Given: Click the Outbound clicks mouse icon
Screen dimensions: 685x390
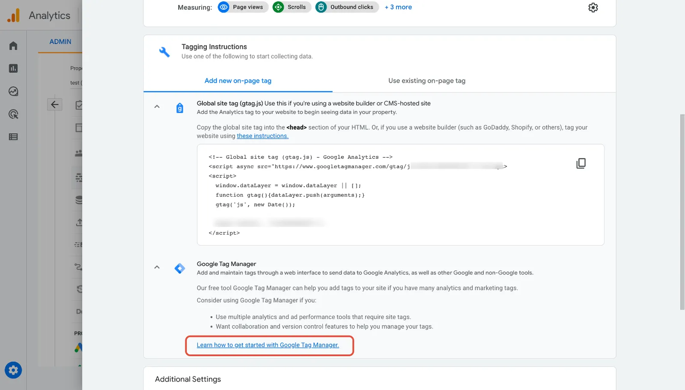Looking at the screenshot, I should point(321,7).
